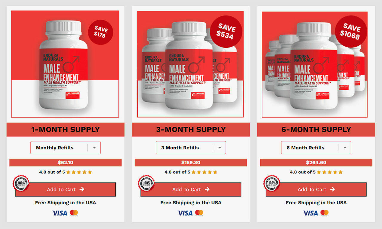
Task: Select the 1-Month Supply heading banner
Action: click(x=65, y=129)
